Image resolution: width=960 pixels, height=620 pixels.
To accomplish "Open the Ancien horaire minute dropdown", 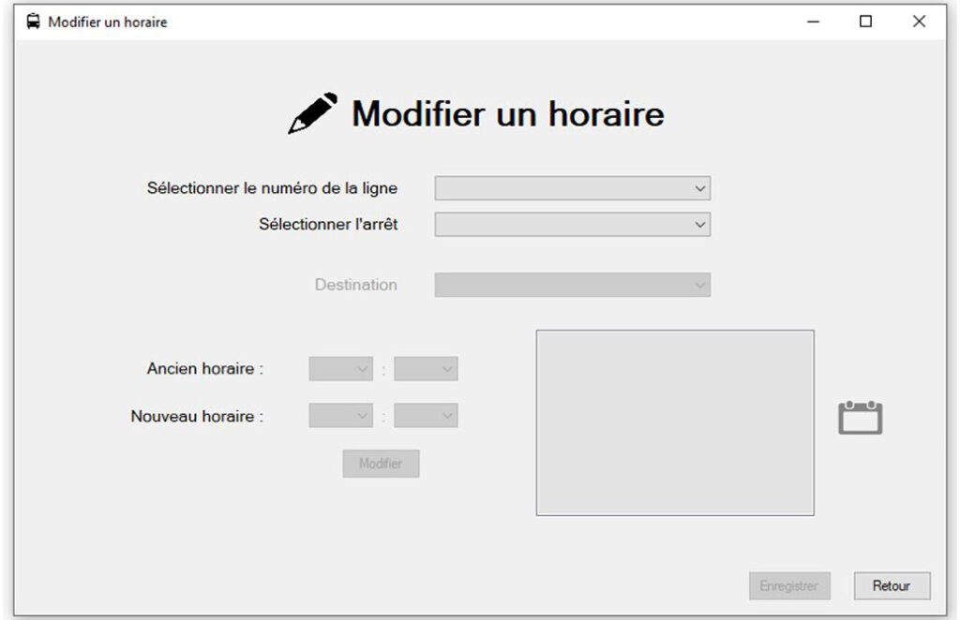I will click(x=426, y=369).
